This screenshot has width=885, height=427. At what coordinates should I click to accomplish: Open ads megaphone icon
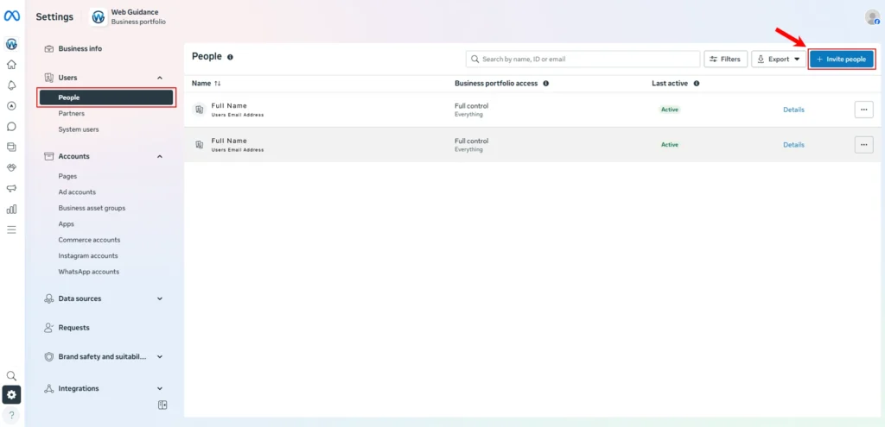pos(11,188)
